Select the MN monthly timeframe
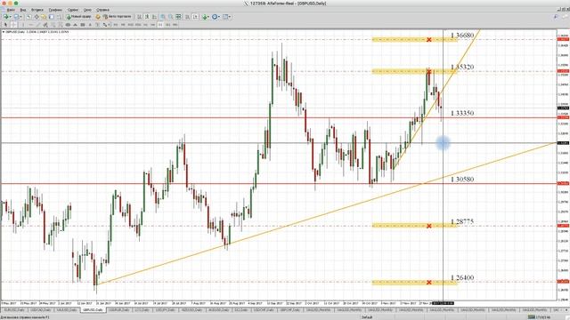 click(x=175, y=25)
